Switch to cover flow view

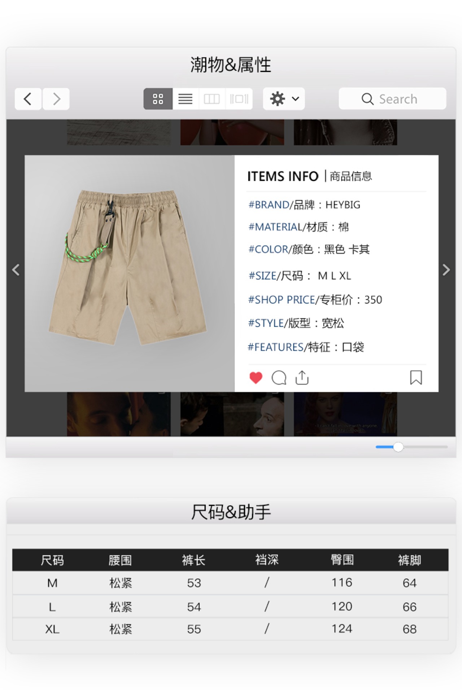pos(239,99)
